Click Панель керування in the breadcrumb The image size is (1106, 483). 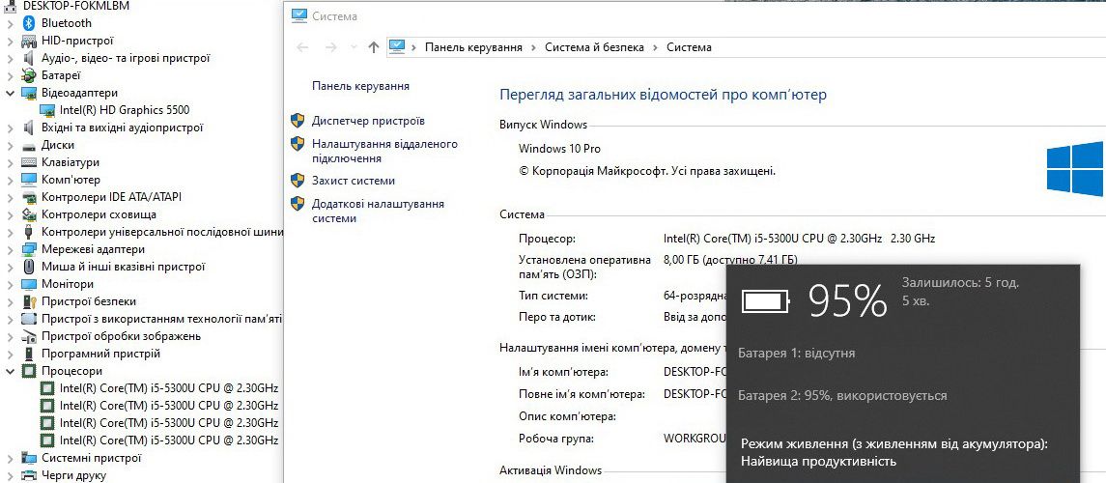pos(473,47)
